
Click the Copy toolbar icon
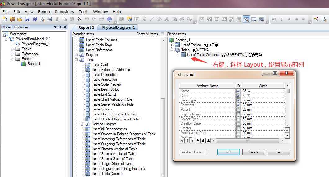65,19
